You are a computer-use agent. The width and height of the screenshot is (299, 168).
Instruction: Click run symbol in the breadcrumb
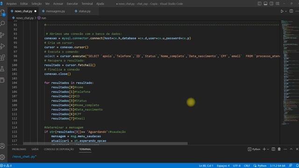click(x=43, y=18)
